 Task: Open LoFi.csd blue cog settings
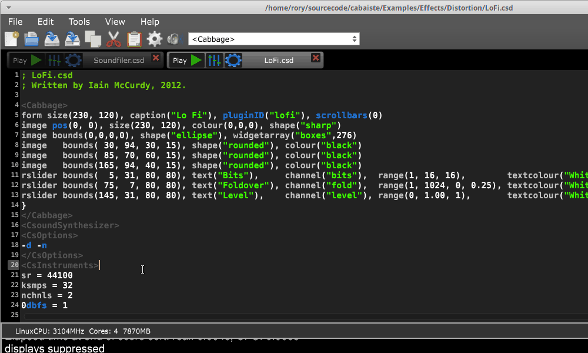[233, 60]
